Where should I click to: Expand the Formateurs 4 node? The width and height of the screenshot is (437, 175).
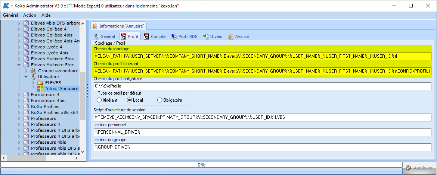pyautogui.click(x=19, y=95)
